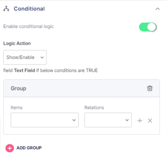The height and width of the screenshot is (155, 167).
Task: Delete the Group with trash icon
Action: coord(150,89)
